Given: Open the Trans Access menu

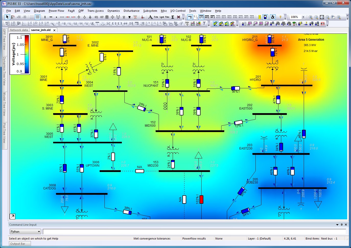Looking at the screenshot, I should coord(96,11).
